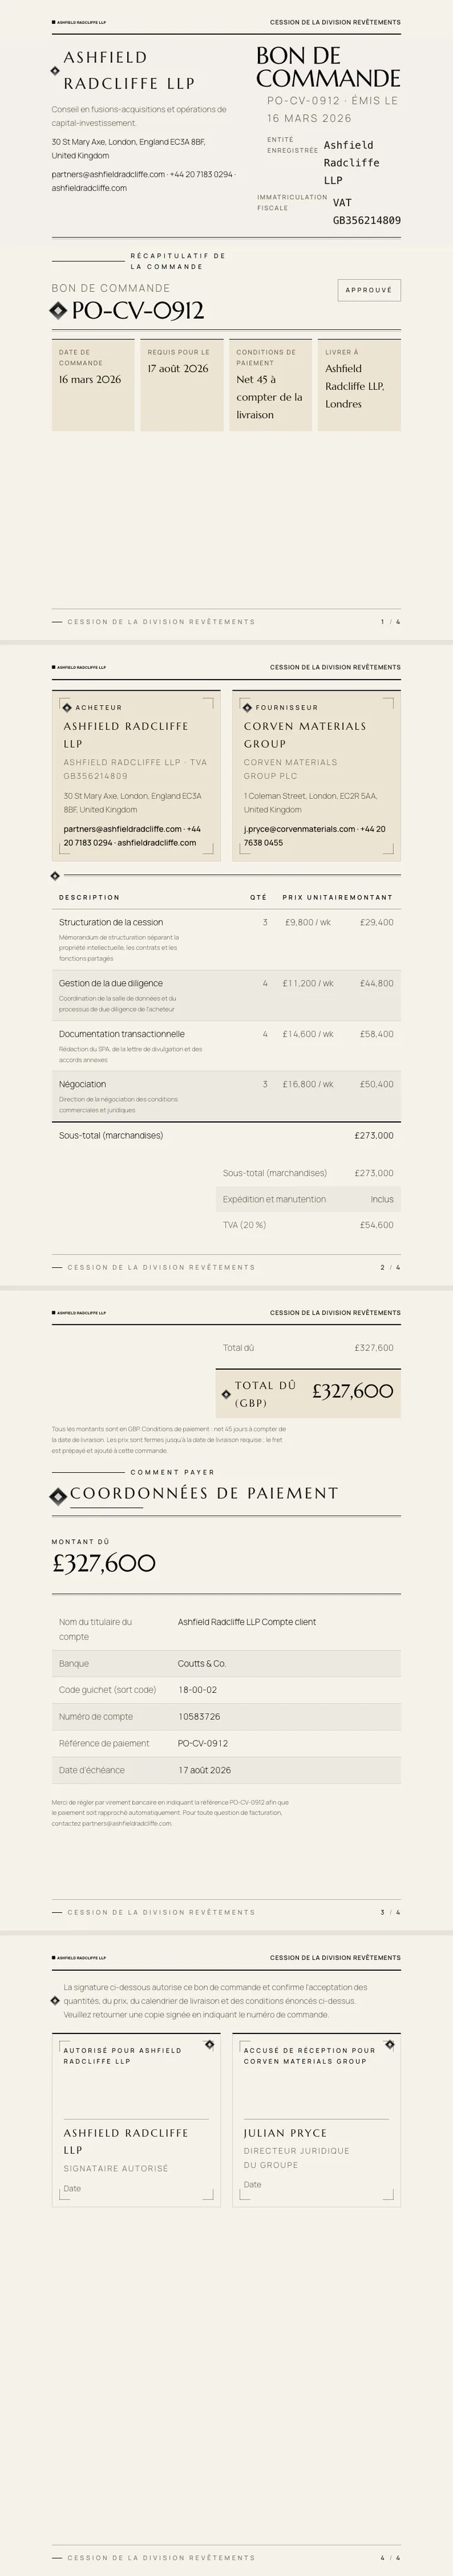The width and height of the screenshot is (453, 2576).
Task: Select the Requis pour le card
Action: tap(182, 385)
